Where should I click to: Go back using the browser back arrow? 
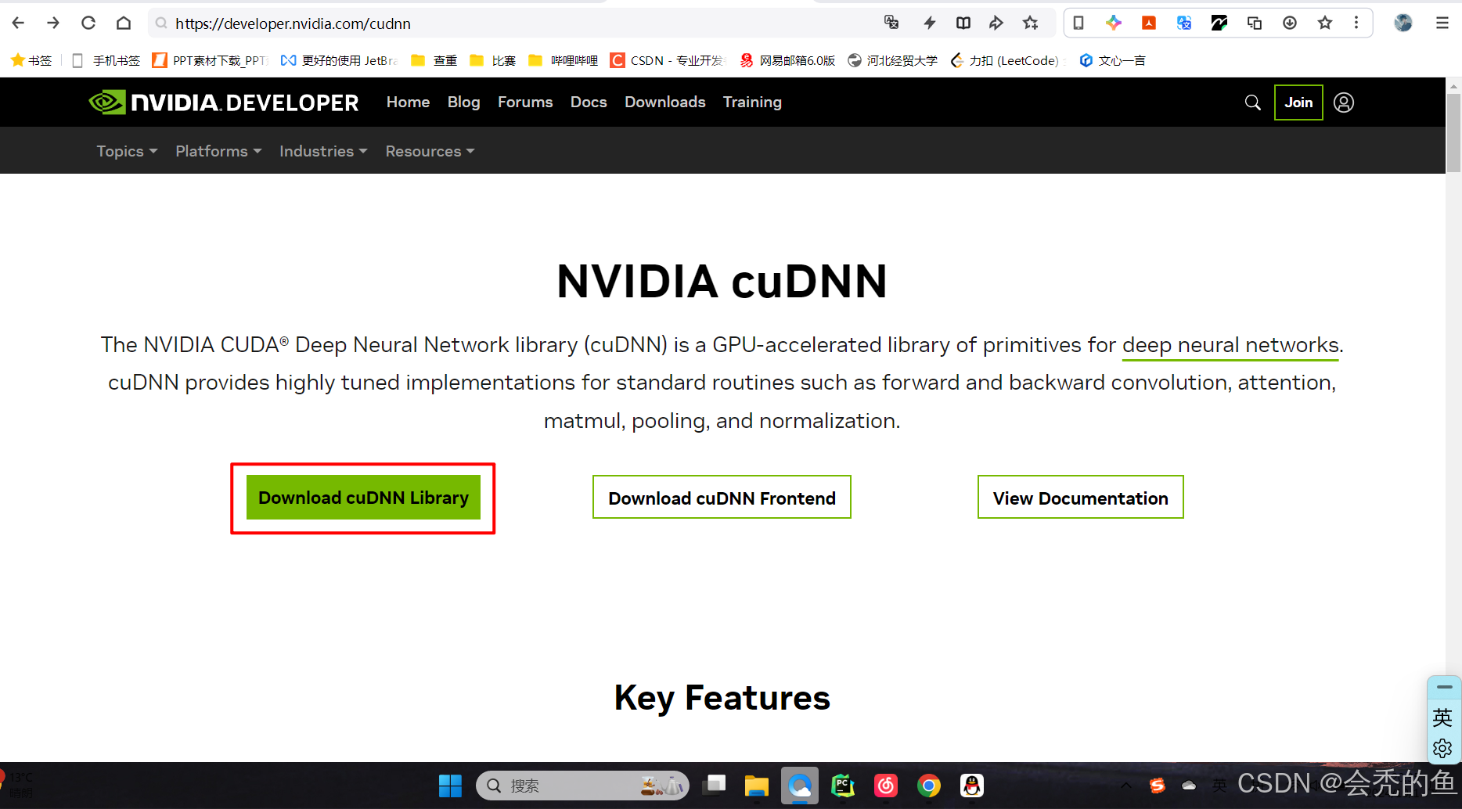click(x=18, y=23)
